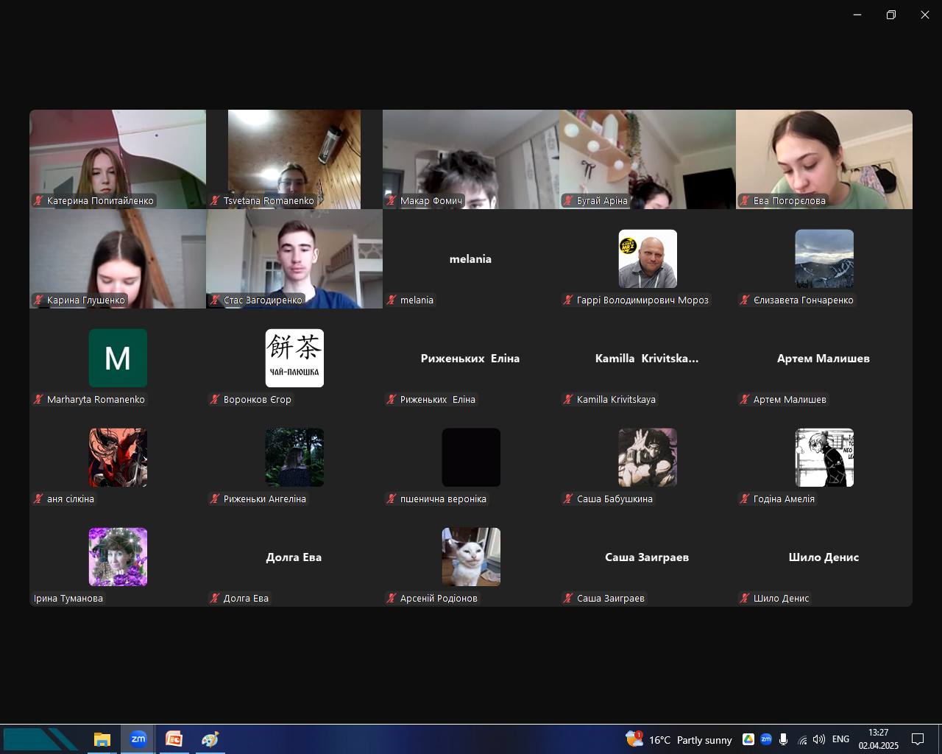Open the Windows notification center
Viewport: 942px width, 754px height.
(918, 739)
